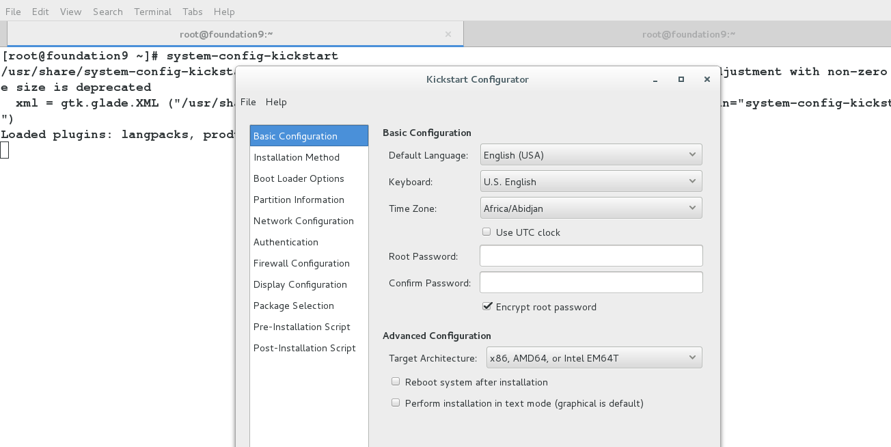Focus the Confirm Password field

(x=591, y=282)
